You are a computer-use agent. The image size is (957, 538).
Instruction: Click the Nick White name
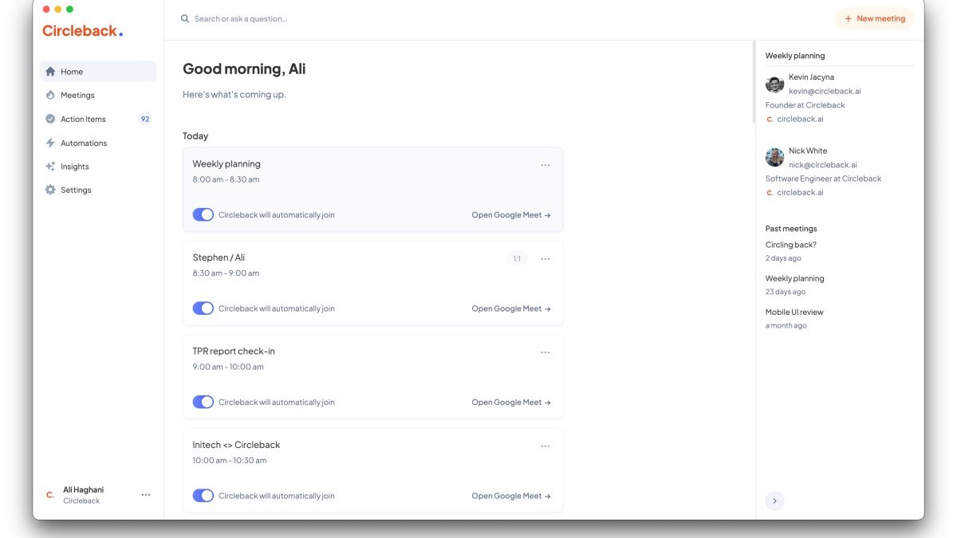(808, 151)
